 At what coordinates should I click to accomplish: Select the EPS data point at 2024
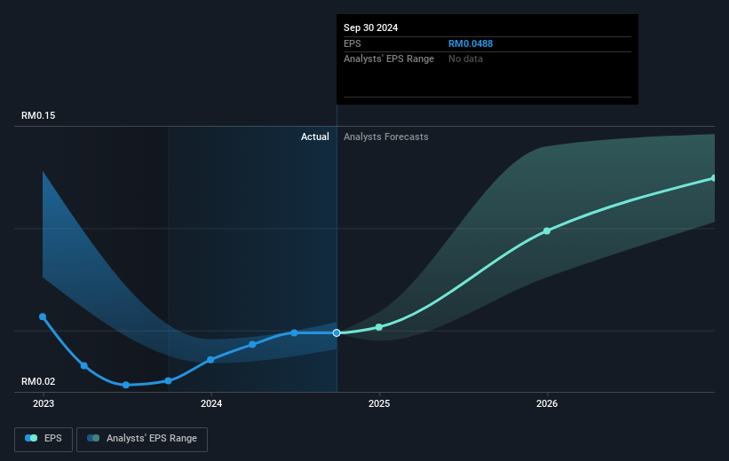point(210,360)
